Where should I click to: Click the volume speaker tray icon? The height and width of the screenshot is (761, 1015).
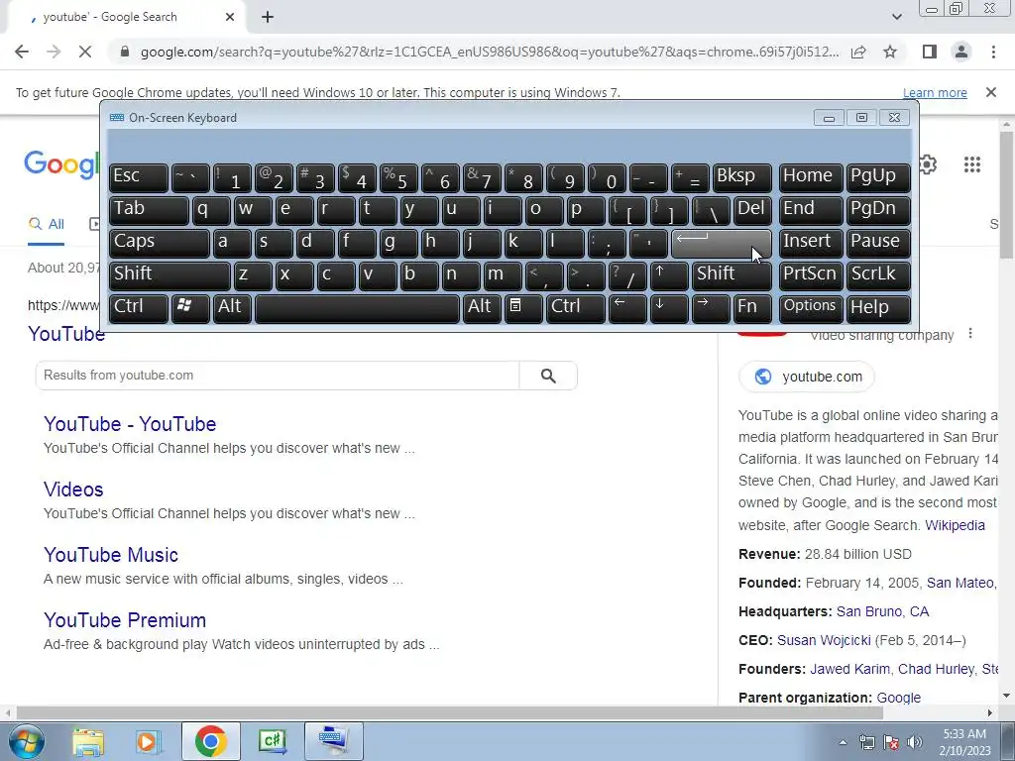[915, 742]
